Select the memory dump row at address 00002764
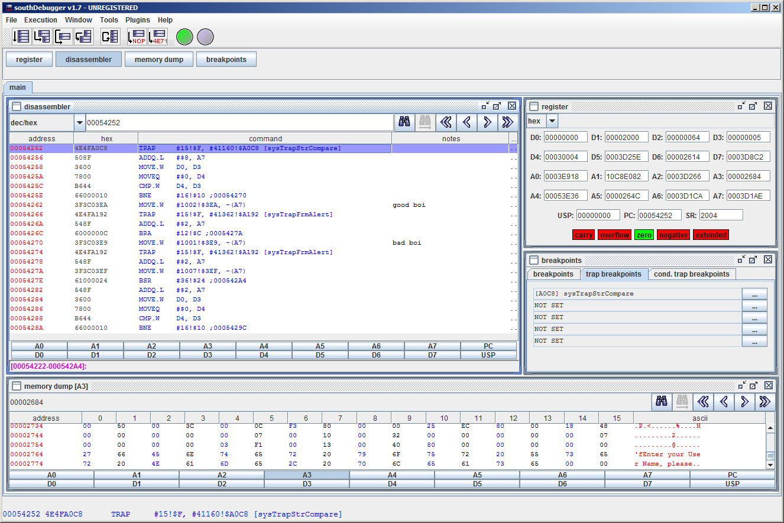784x523 pixels. tap(387, 454)
